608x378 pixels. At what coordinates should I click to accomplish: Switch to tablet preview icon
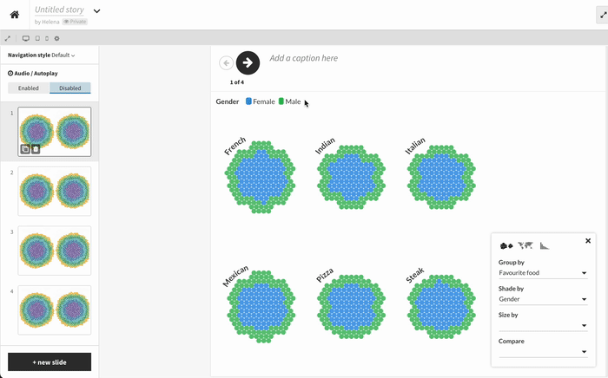36,38
